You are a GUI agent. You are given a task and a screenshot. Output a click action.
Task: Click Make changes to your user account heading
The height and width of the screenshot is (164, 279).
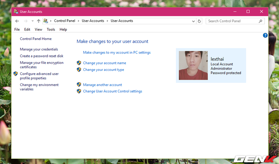(x=112, y=41)
